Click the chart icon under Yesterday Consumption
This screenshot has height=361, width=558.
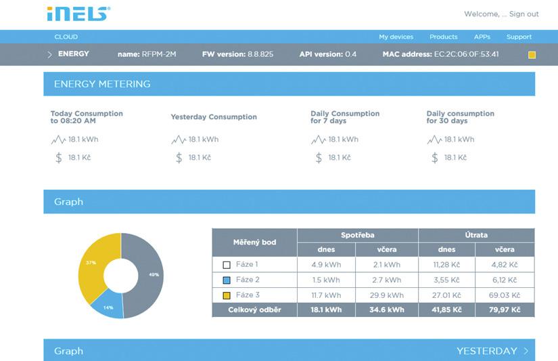tap(179, 140)
